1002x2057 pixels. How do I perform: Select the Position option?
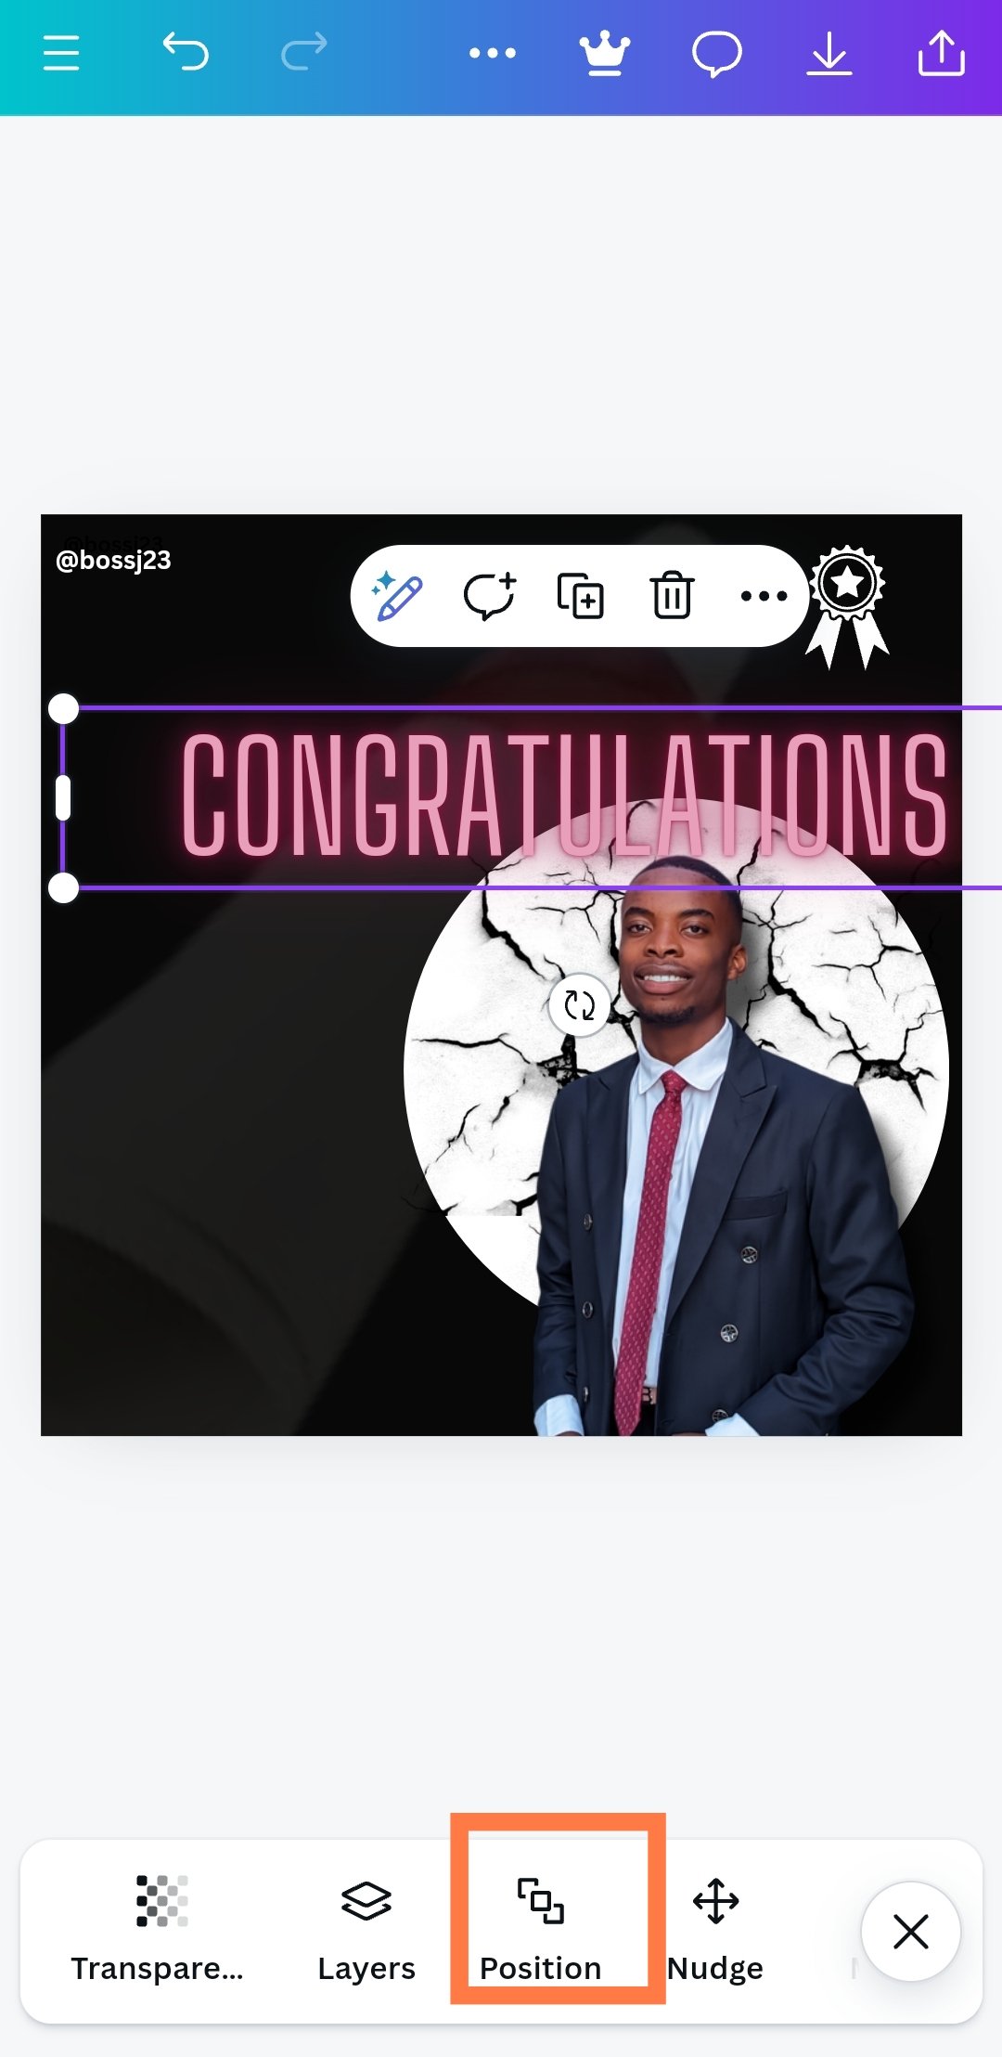[541, 1929]
